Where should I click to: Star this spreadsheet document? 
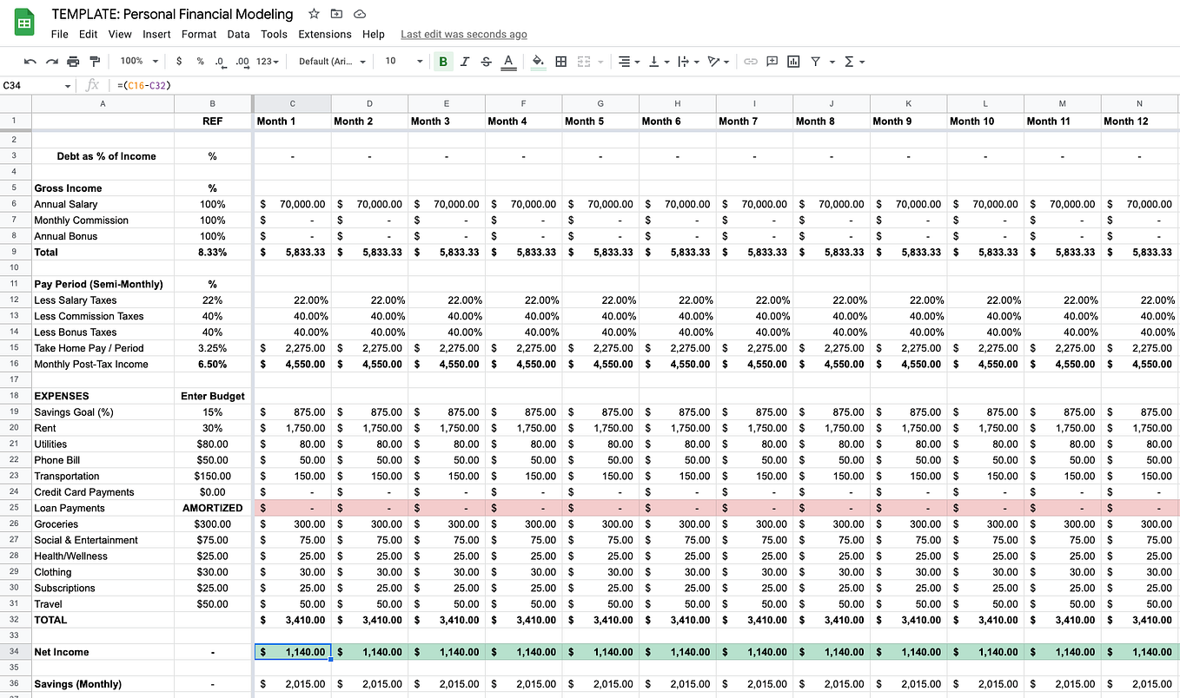pos(314,14)
